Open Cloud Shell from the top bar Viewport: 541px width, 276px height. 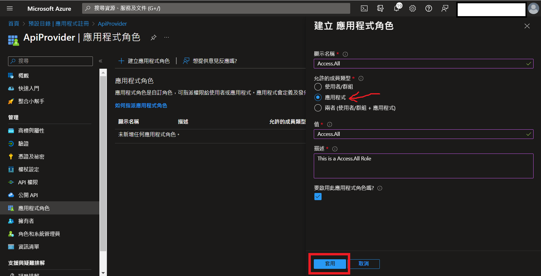pyautogui.click(x=364, y=8)
